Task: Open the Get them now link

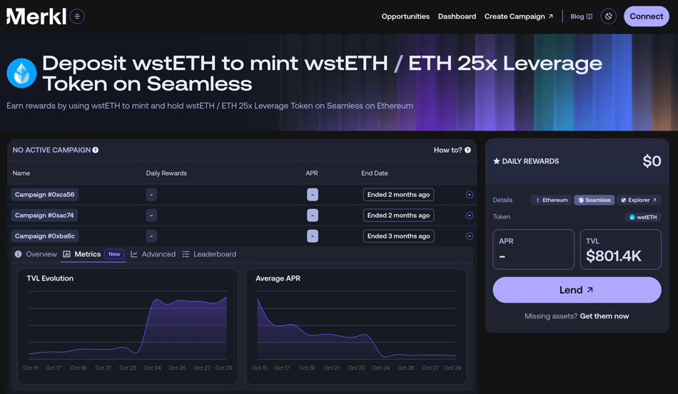Action: [604, 316]
